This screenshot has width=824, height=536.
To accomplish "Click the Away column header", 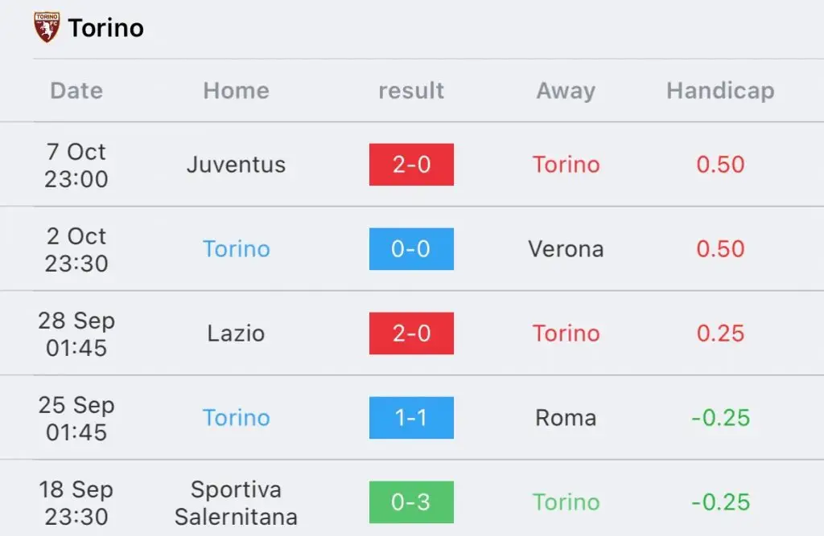I will point(566,91).
